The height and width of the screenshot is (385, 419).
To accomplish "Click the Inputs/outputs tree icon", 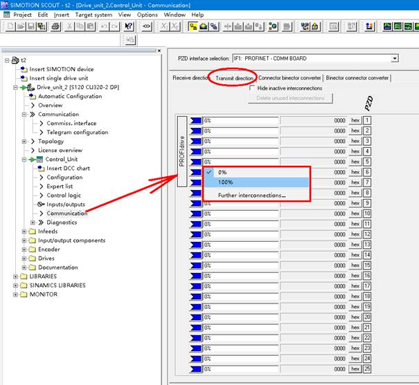I will tap(41, 204).
